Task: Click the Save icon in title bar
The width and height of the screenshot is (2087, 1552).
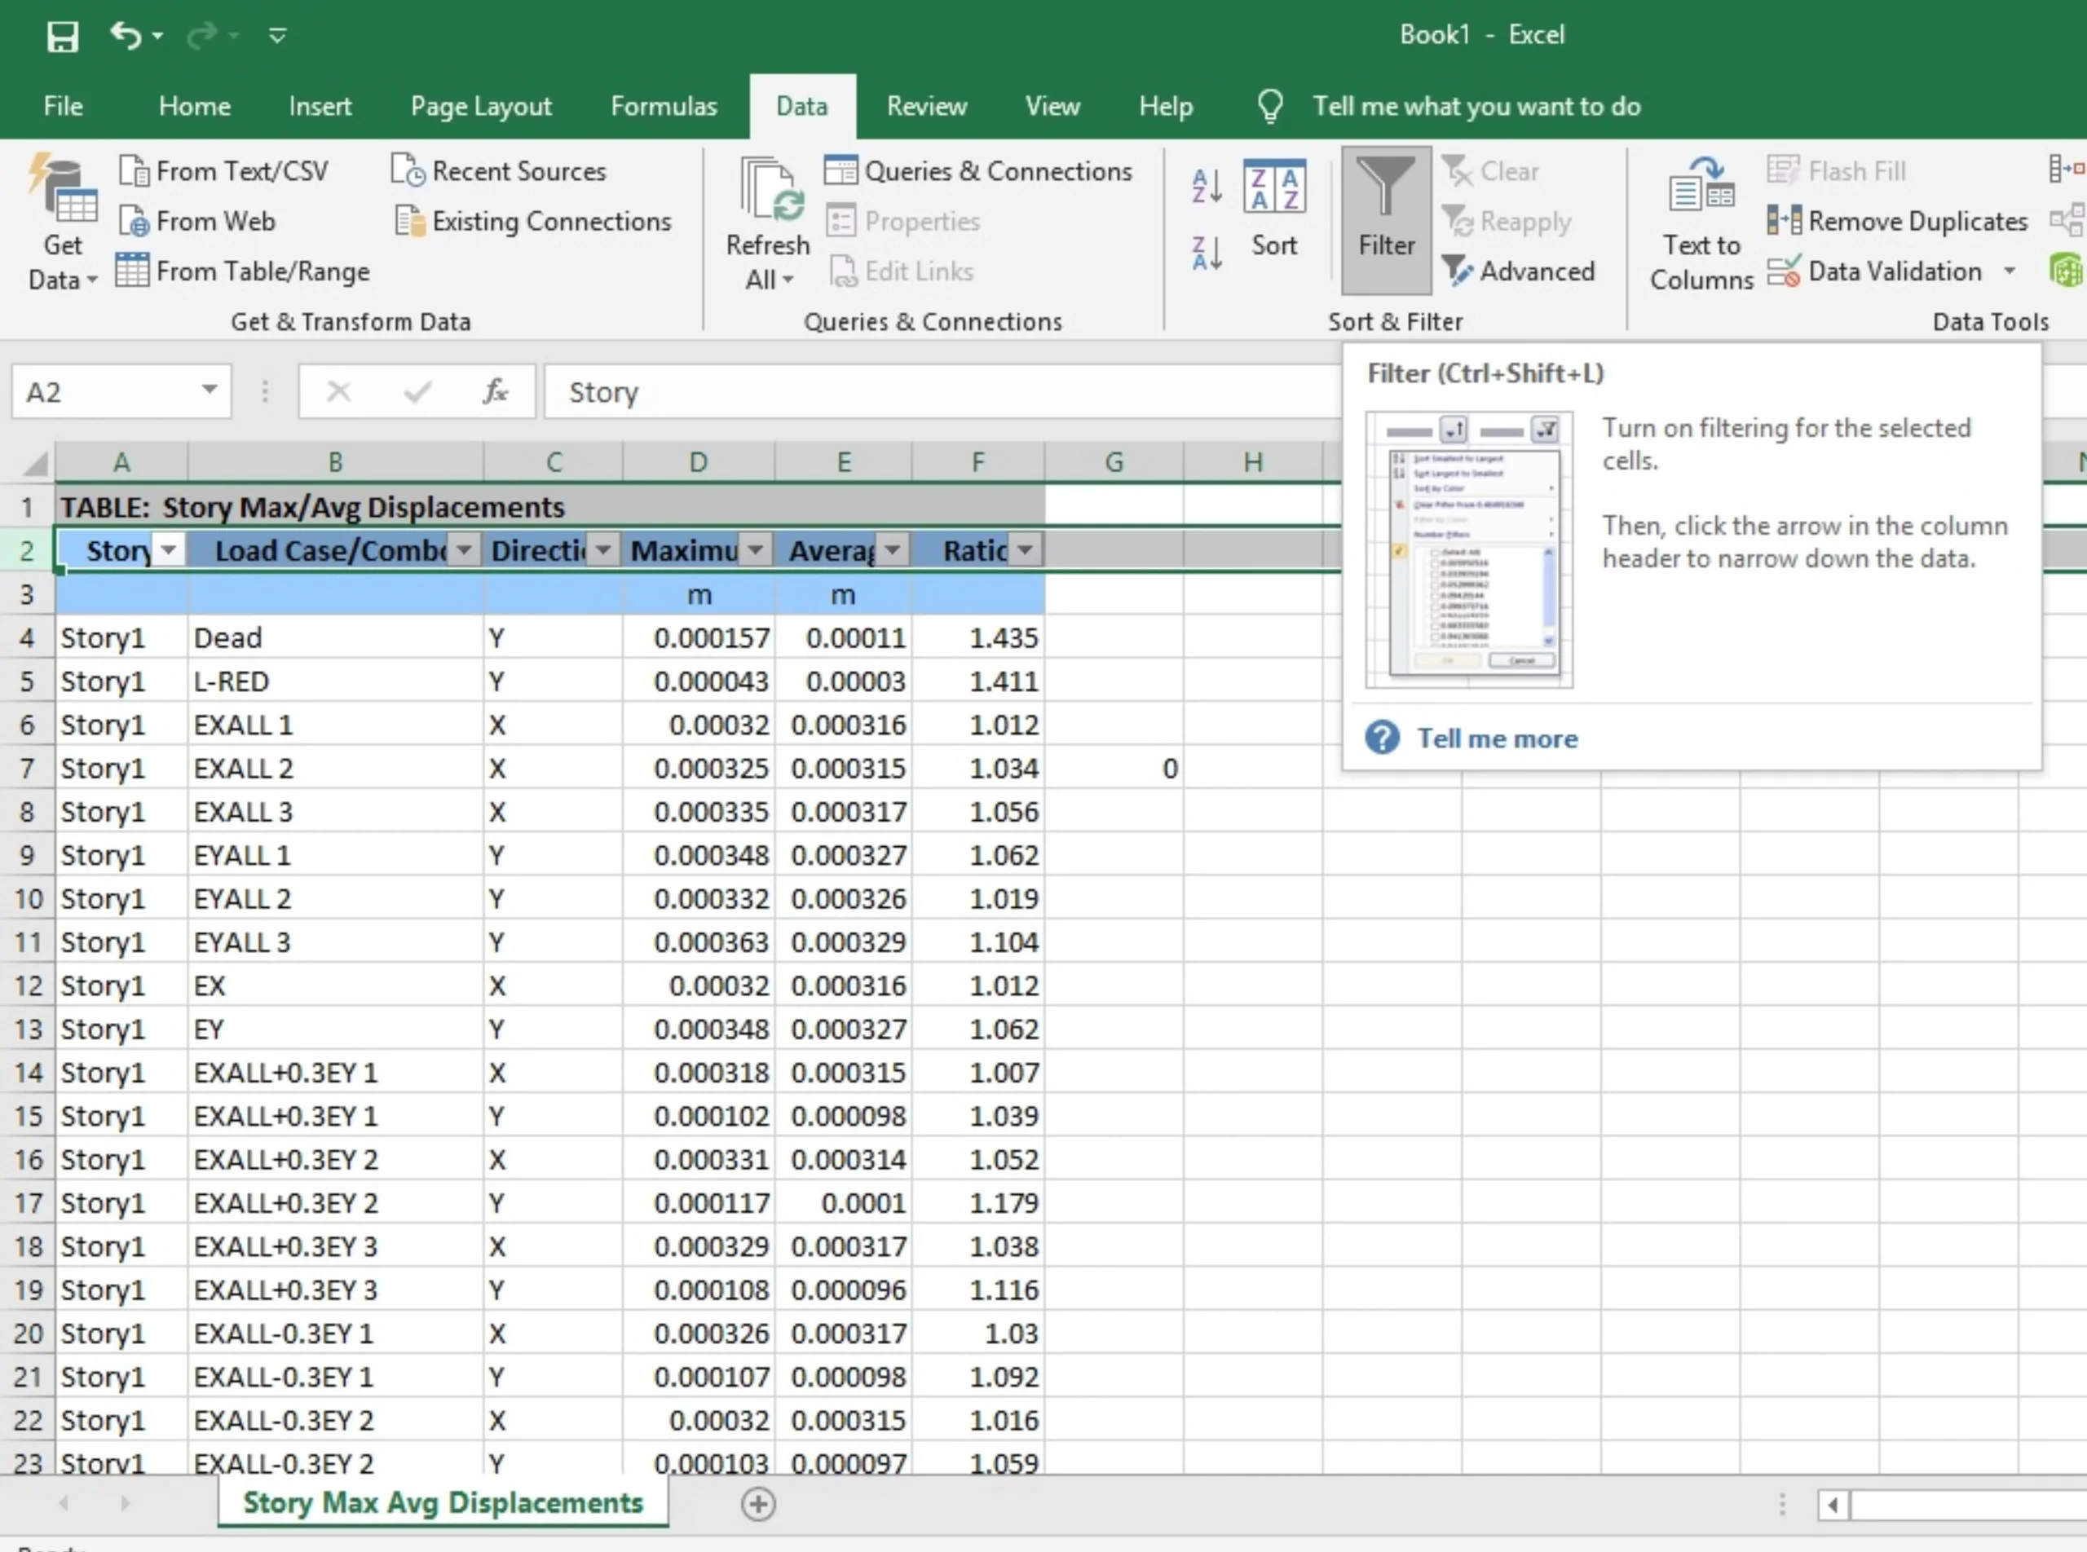Action: pos(62,37)
